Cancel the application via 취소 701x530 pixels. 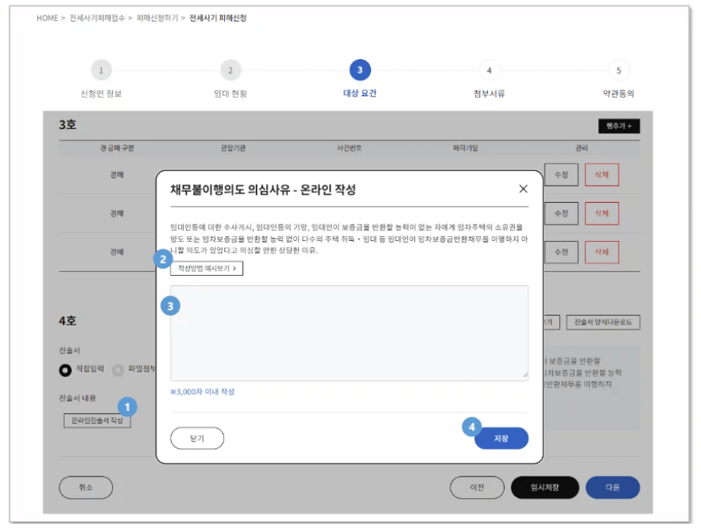86,488
